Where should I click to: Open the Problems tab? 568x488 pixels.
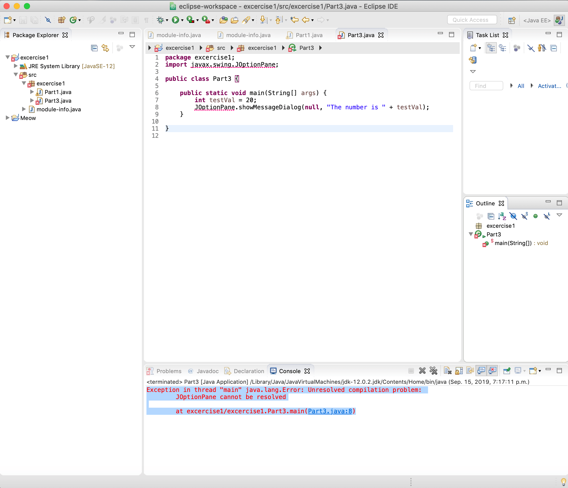(x=169, y=371)
